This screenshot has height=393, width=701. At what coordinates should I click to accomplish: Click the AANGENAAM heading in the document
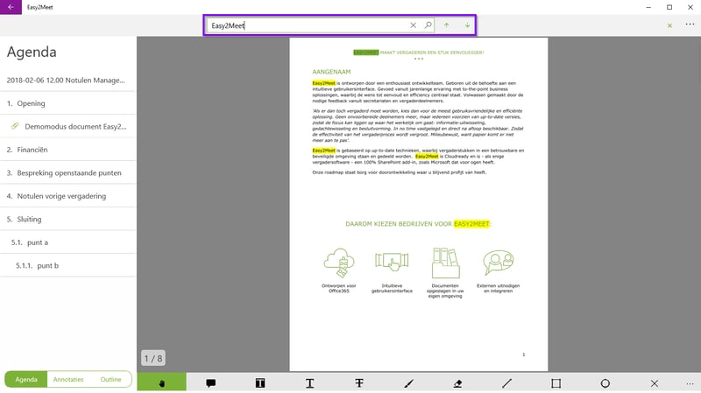point(331,72)
